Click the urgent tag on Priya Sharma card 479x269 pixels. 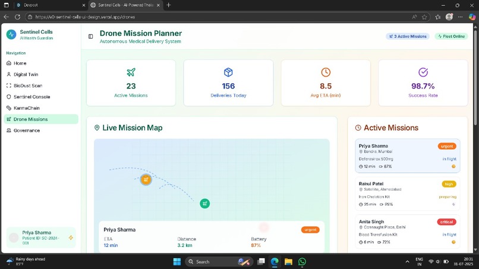pos(447,146)
